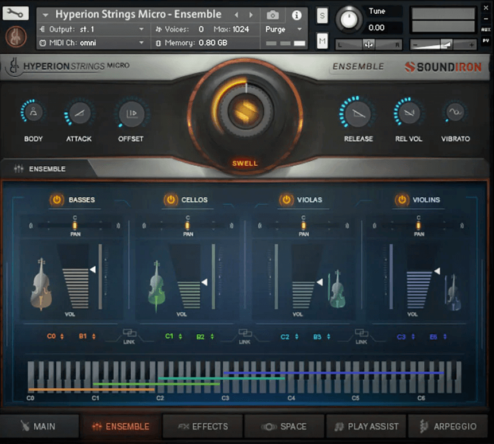Select the Body knob
Image resolution: width=494 pixels, height=444 pixels.
[33, 112]
